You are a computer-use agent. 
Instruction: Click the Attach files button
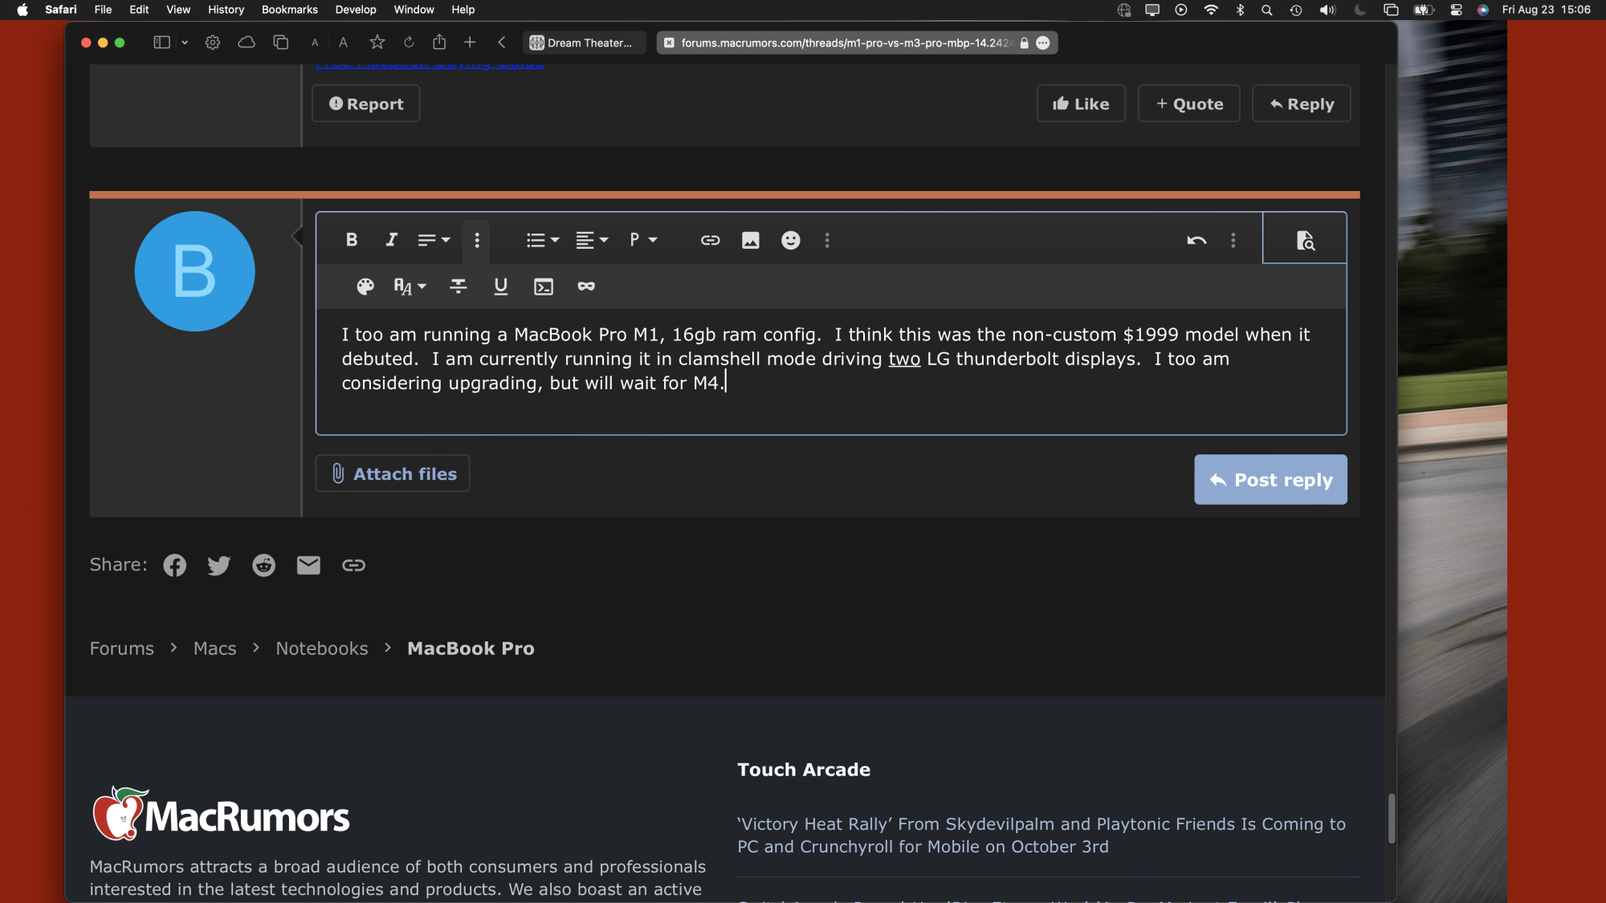393,474
